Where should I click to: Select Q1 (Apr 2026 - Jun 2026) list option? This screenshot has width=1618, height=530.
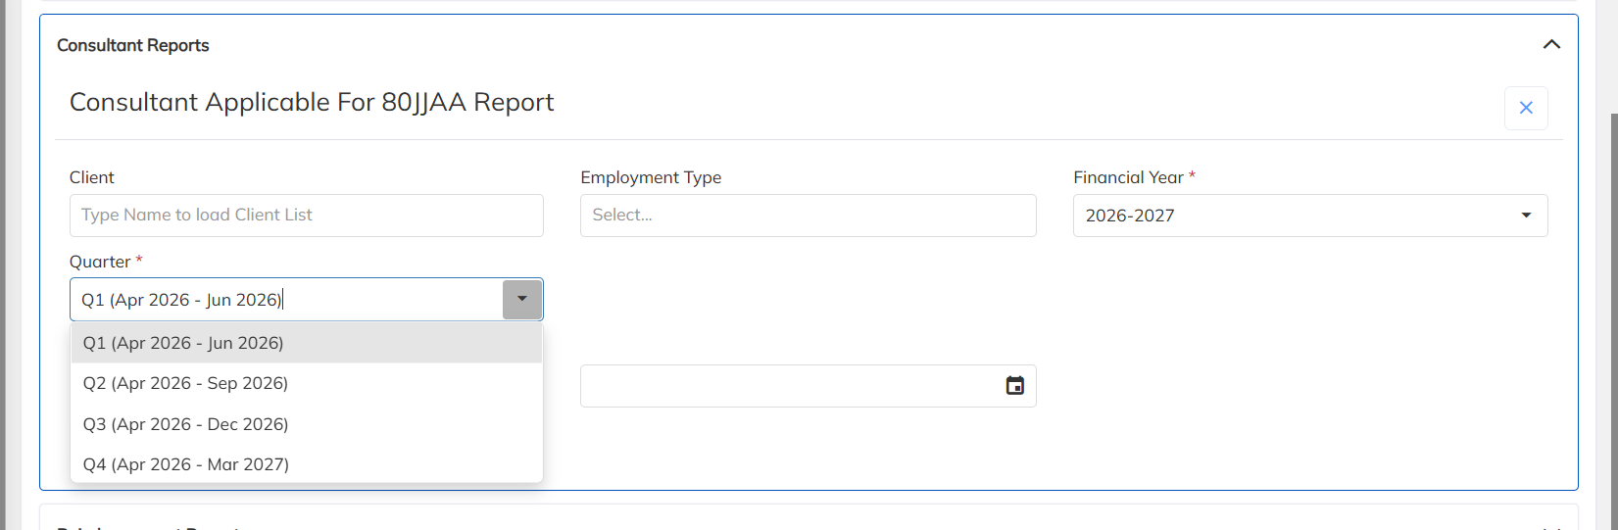point(183,343)
